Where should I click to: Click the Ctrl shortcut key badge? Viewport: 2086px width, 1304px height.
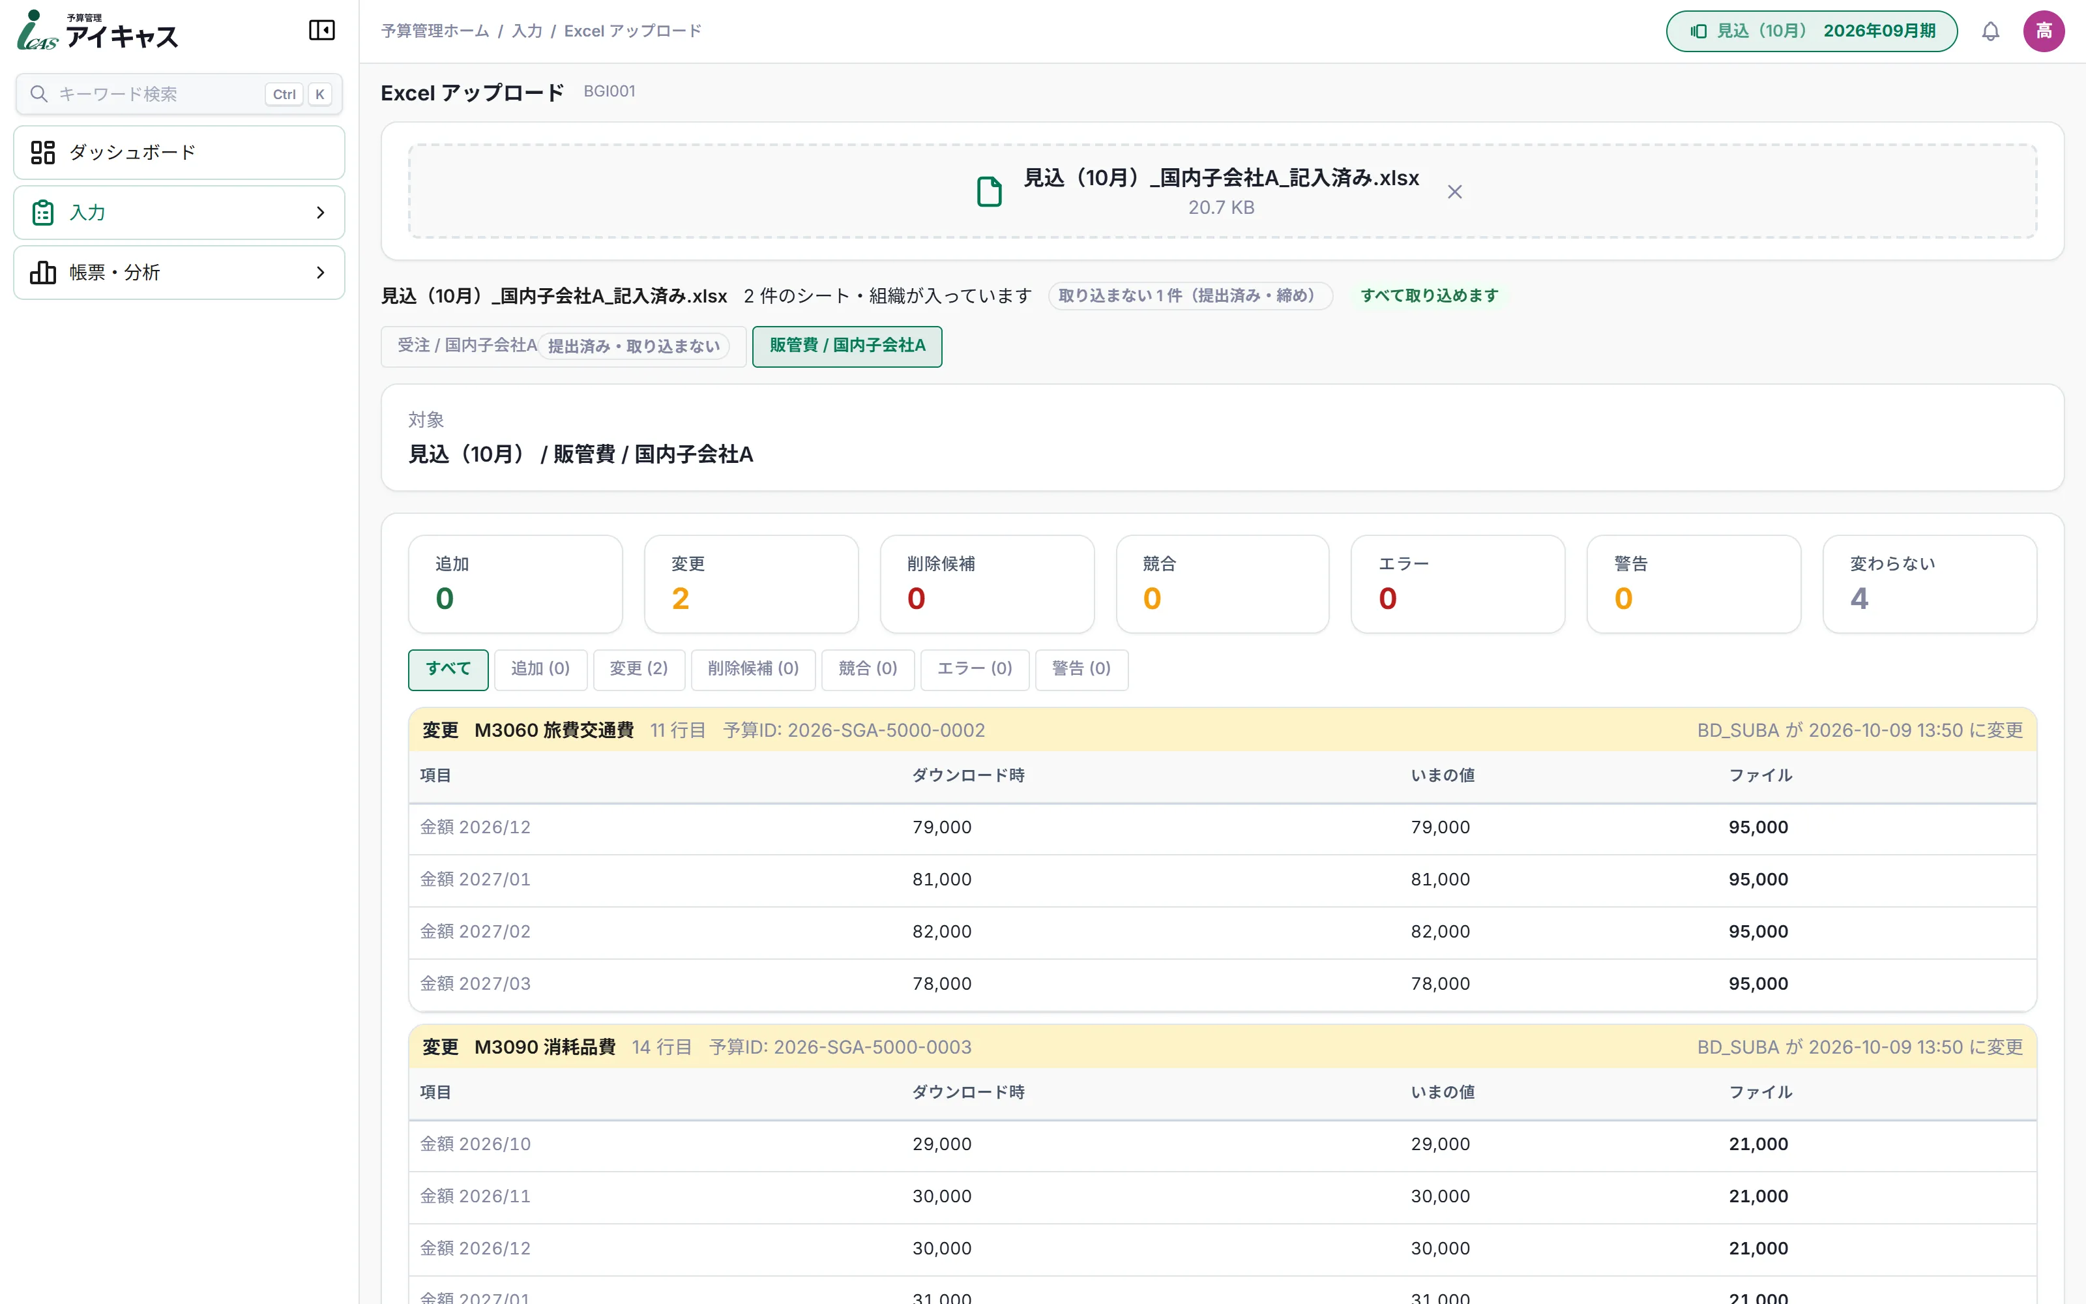point(284,95)
